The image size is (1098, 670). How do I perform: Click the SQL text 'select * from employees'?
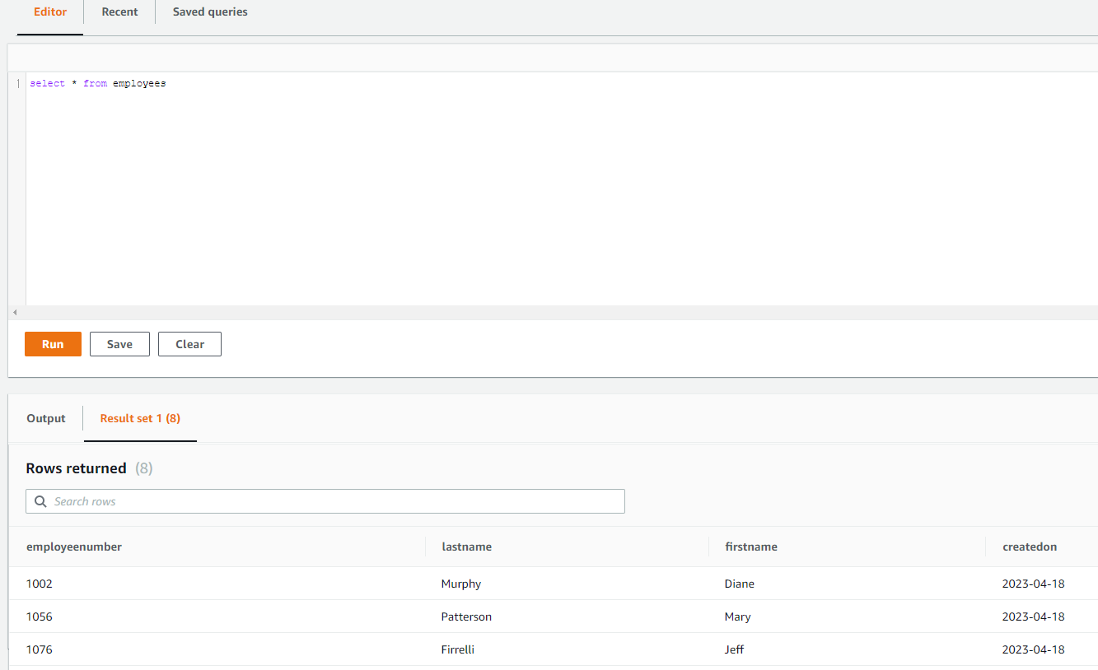click(98, 84)
